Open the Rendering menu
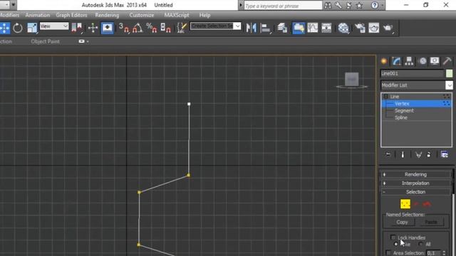The image size is (456, 256). coord(107,15)
